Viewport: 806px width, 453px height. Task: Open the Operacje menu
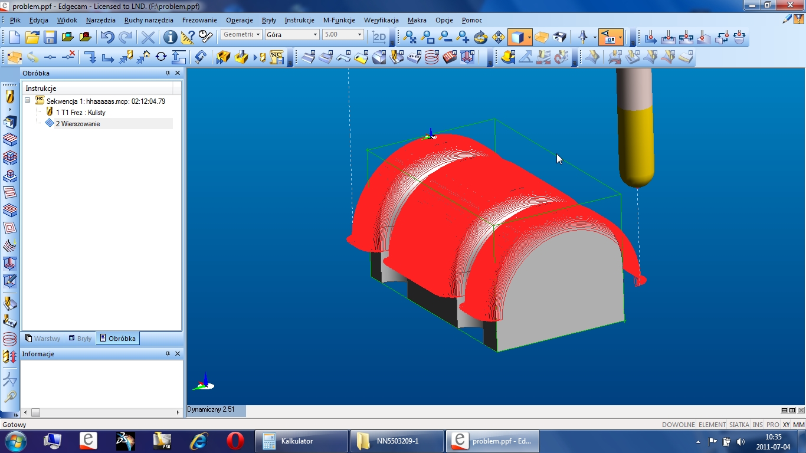[x=240, y=20]
